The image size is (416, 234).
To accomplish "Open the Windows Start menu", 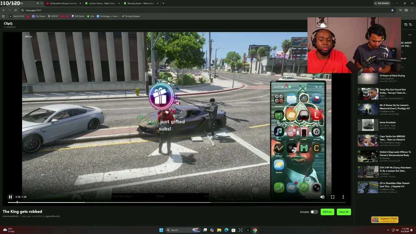I will point(161,230).
